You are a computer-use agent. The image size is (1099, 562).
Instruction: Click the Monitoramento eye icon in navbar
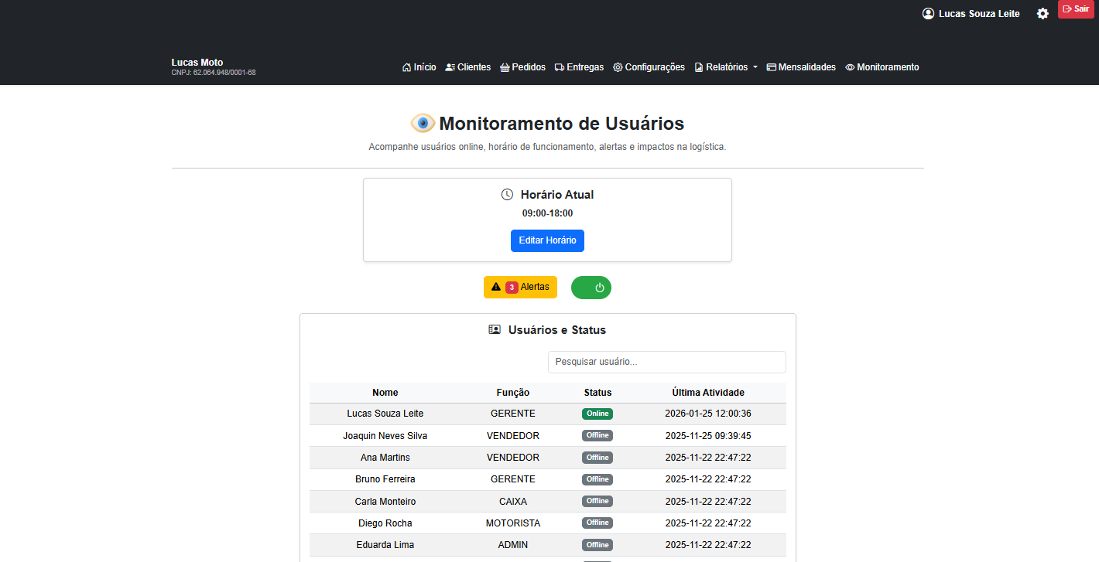pos(851,67)
